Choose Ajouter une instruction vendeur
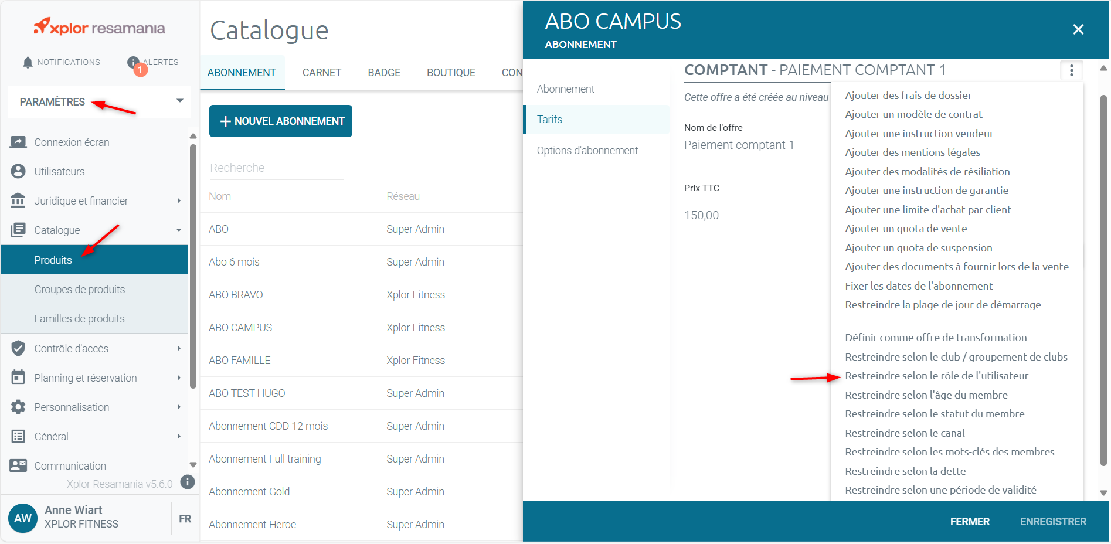This screenshot has width=1111, height=544. [x=919, y=134]
